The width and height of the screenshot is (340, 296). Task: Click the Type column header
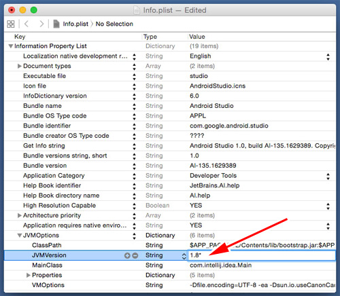click(x=150, y=37)
